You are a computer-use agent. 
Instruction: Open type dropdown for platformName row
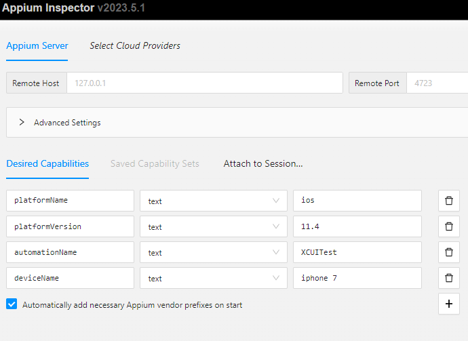coord(214,201)
